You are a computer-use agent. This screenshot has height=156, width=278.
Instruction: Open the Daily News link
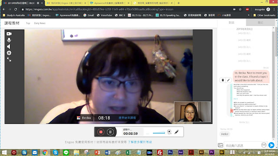point(40,23)
